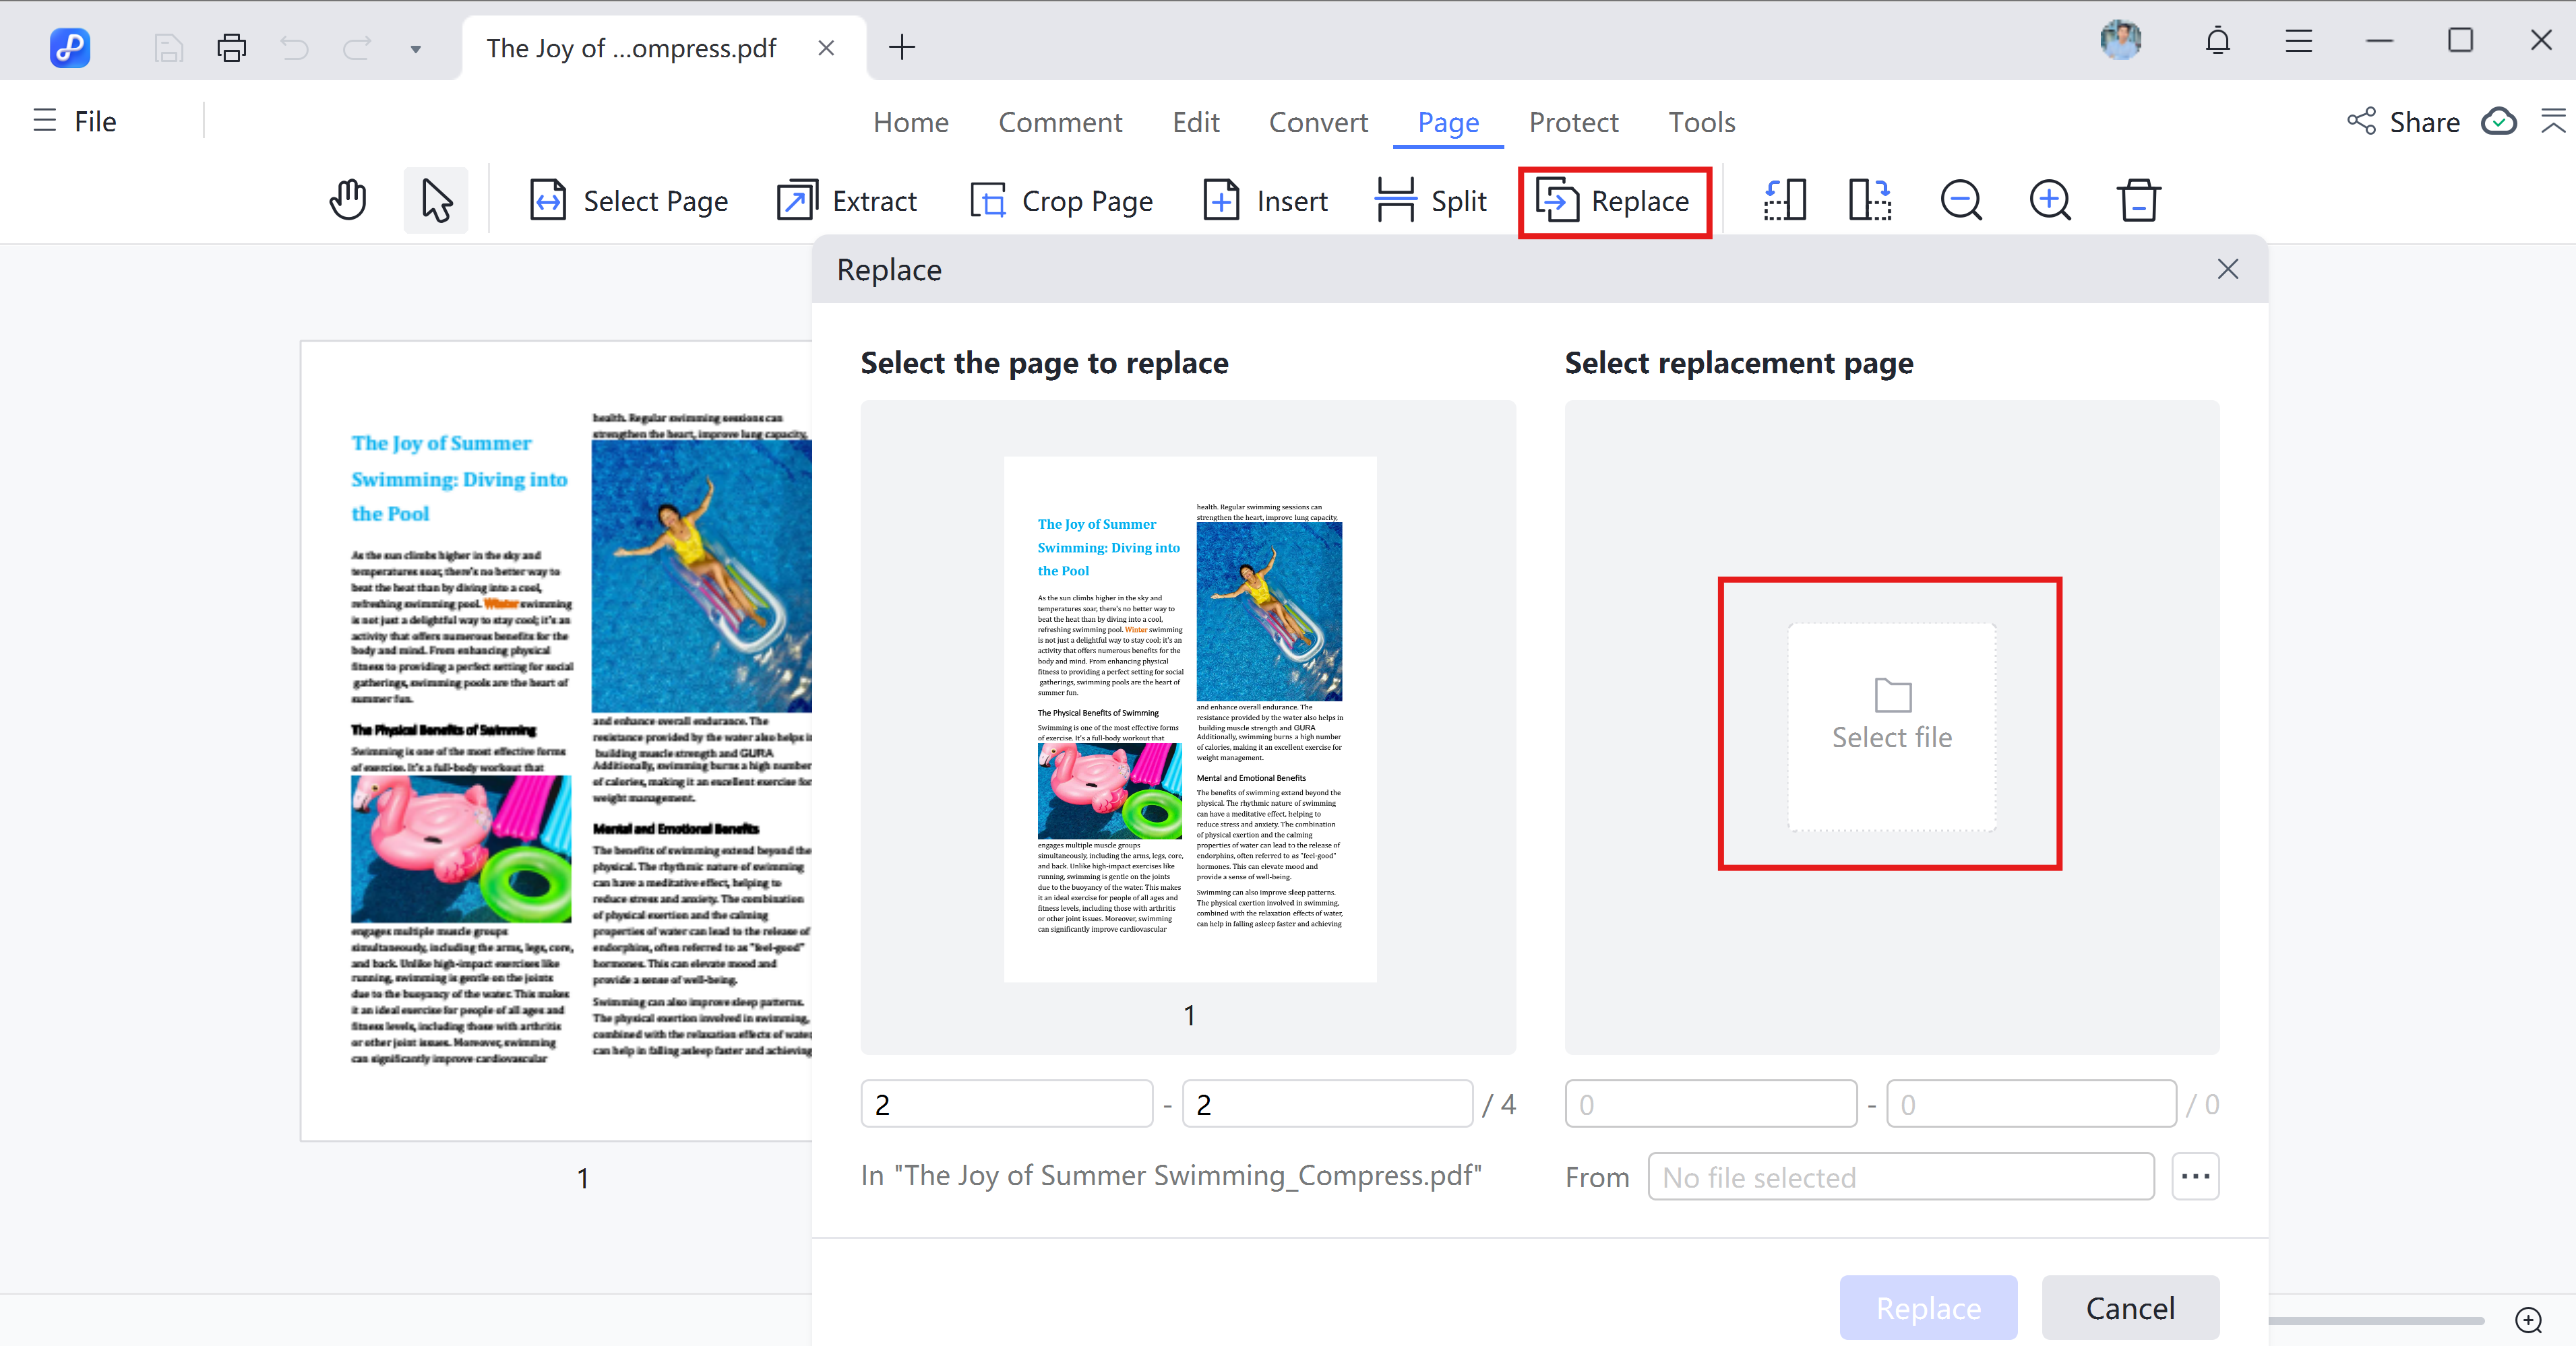Click the Extract pages icon
The width and height of the screenshot is (2576, 1346).
pyautogui.click(x=797, y=201)
